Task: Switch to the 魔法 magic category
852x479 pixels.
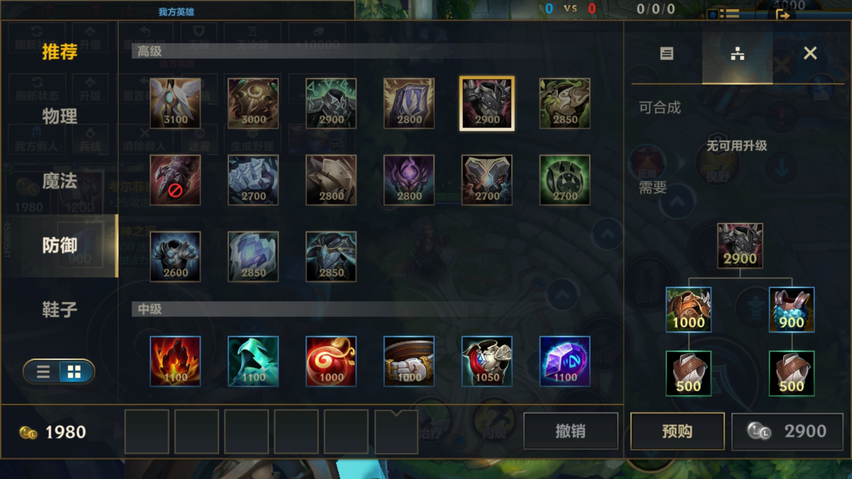Action: pos(59,181)
